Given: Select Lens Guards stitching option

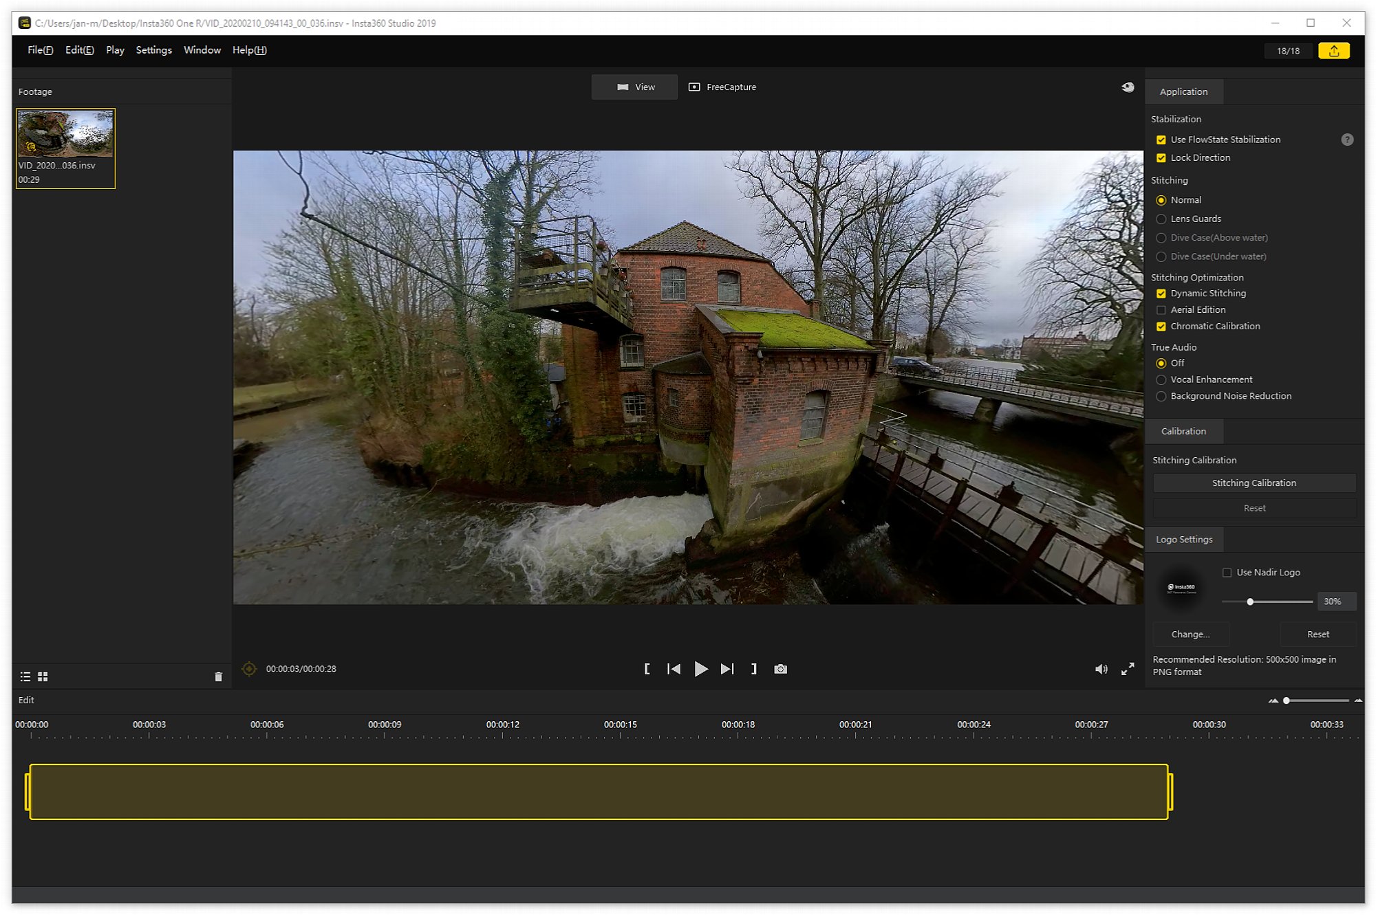Looking at the screenshot, I should tap(1161, 219).
